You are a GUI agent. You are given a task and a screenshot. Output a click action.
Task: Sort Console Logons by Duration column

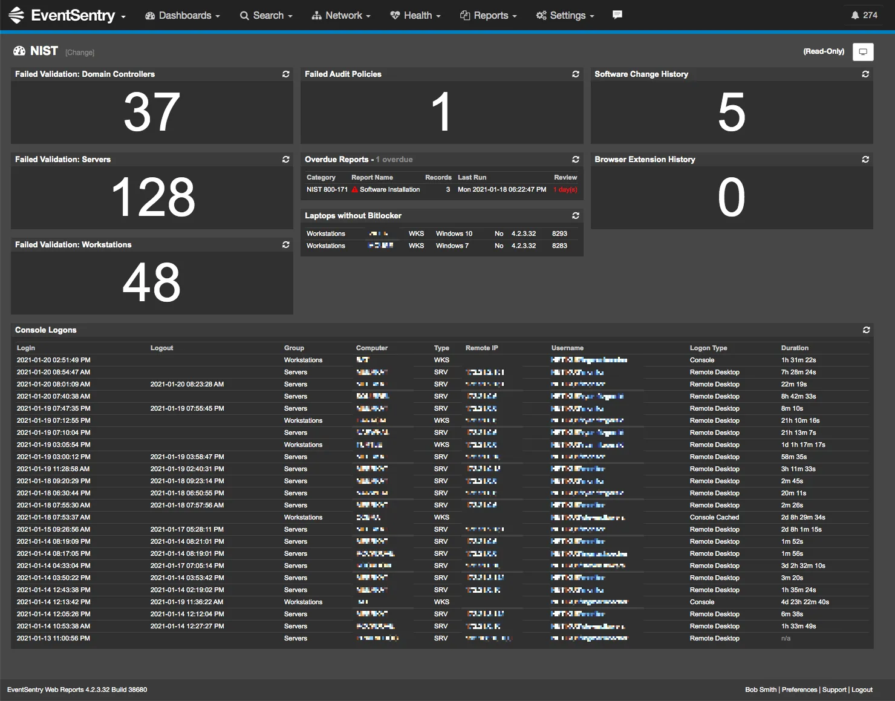pyautogui.click(x=795, y=348)
